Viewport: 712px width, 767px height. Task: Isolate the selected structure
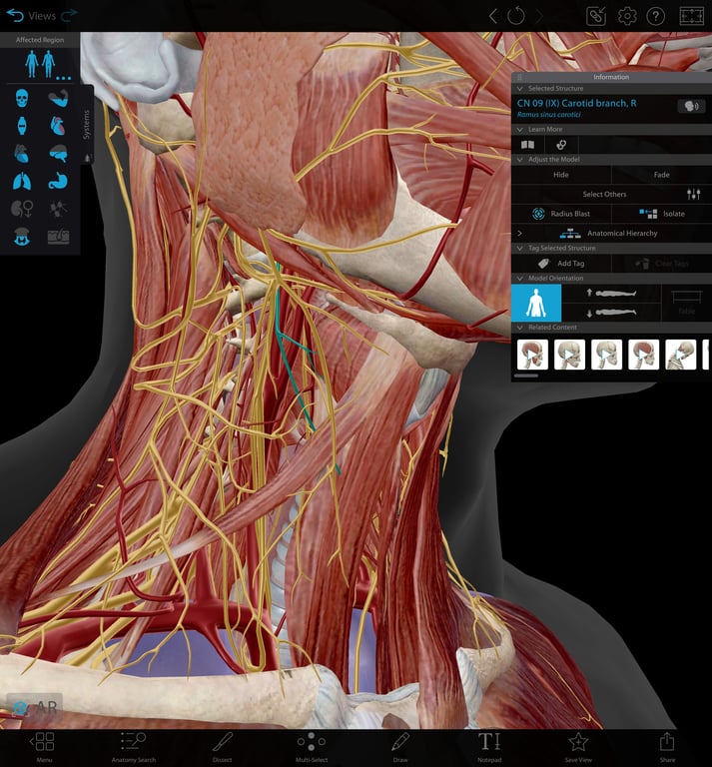coord(662,214)
